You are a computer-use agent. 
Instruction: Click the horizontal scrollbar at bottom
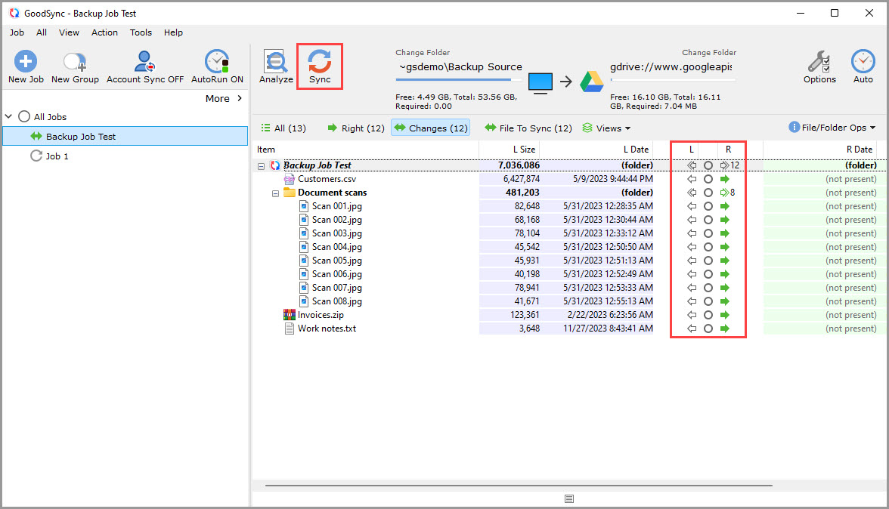(x=519, y=486)
